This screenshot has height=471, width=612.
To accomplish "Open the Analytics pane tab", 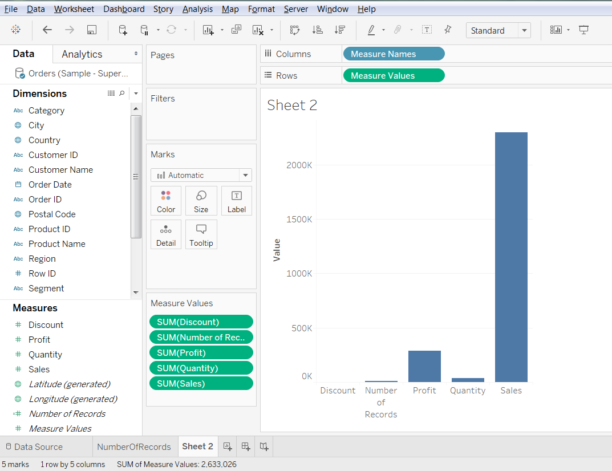I will click(82, 54).
